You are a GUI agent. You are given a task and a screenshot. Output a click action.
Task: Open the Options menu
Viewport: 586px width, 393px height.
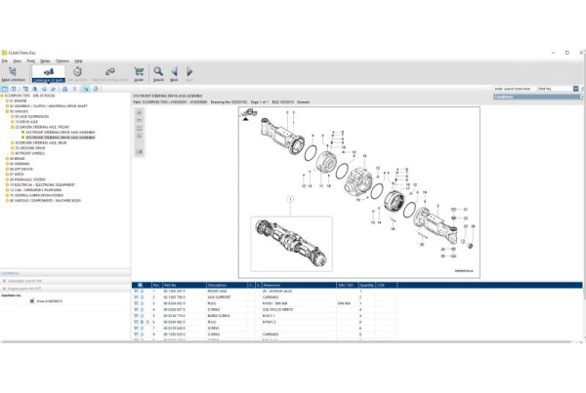click(x=62, y=60)
